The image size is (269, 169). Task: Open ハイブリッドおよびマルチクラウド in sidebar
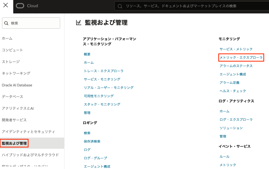pyautogui.click(x=30, y=155)
